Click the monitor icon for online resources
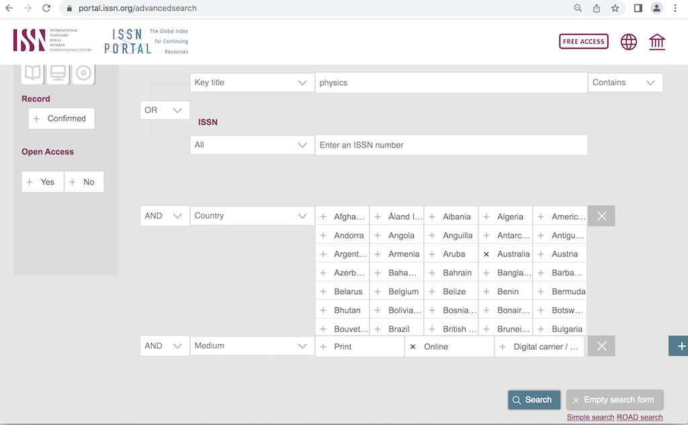Viewport: 688px width, 425px height. coord(57,72)
